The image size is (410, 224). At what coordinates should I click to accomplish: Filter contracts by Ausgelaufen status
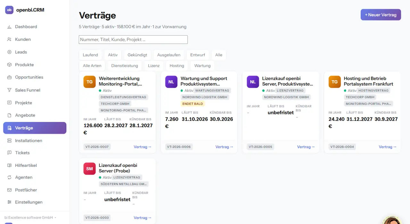169,55
